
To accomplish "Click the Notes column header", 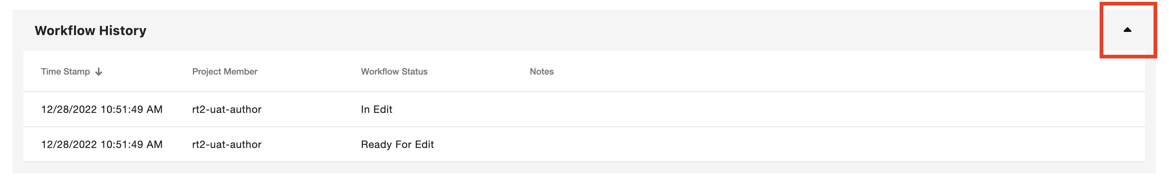I will click(x=542, y=72).
